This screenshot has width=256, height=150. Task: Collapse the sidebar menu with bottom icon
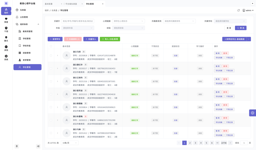point(38,146)
